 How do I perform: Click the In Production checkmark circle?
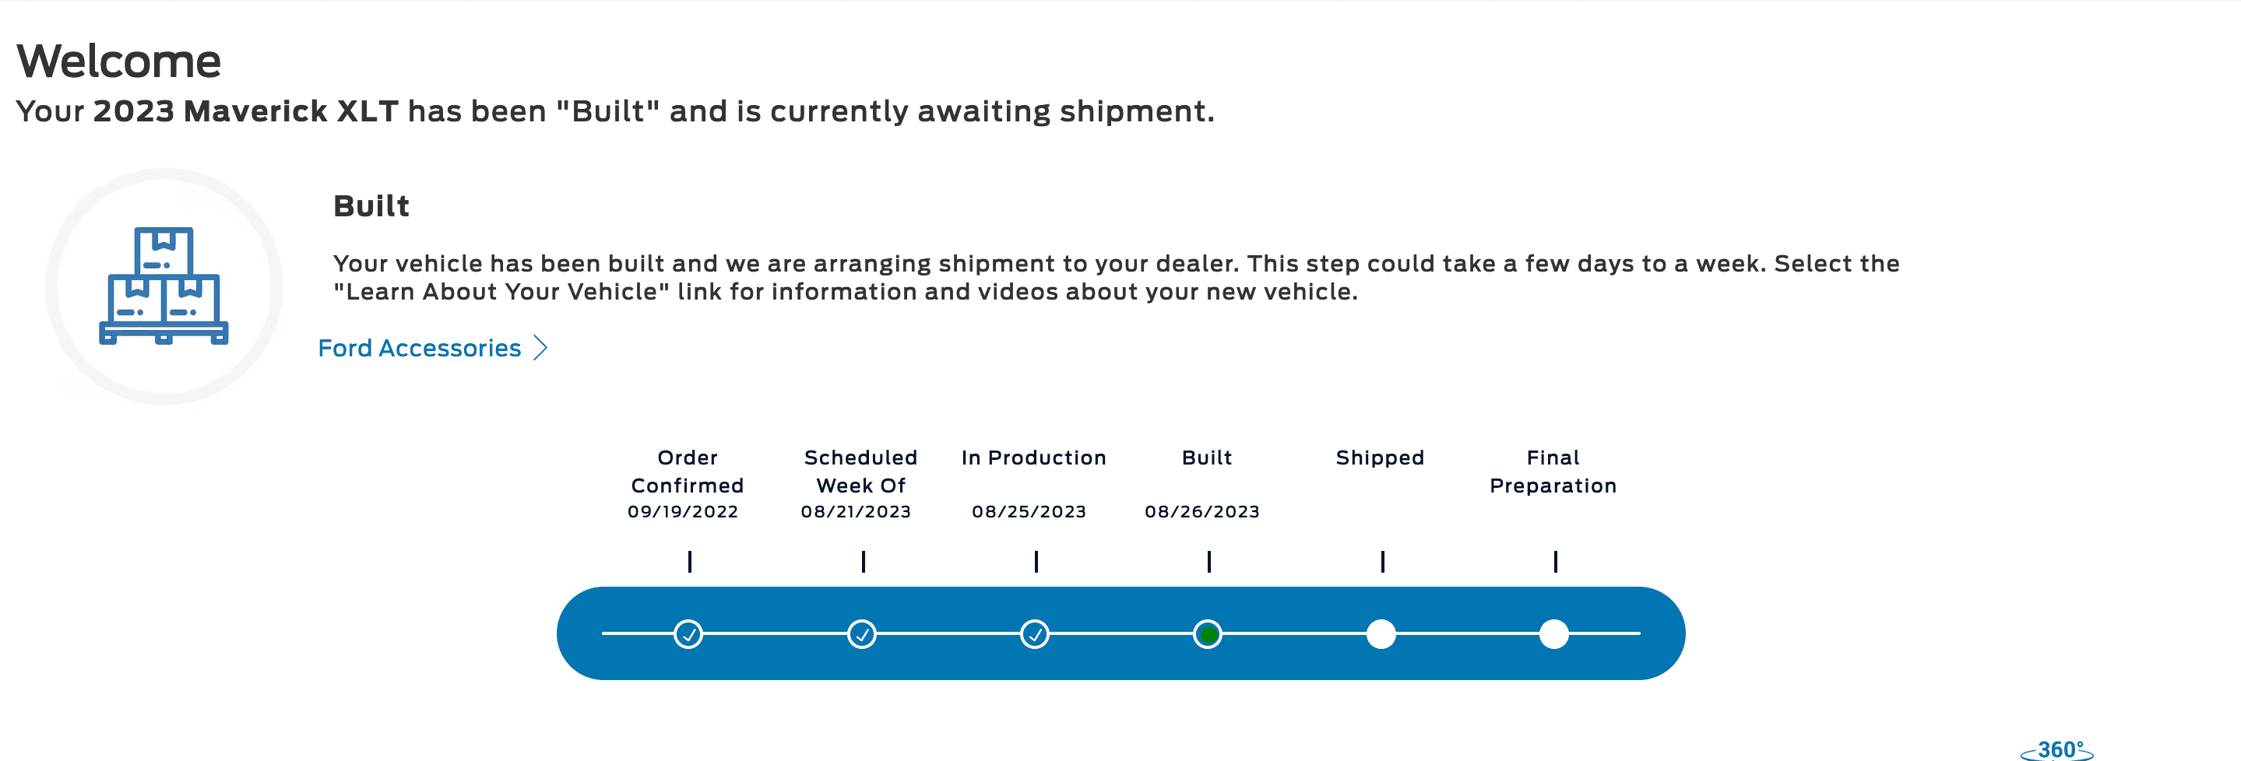coord(1034,634)
